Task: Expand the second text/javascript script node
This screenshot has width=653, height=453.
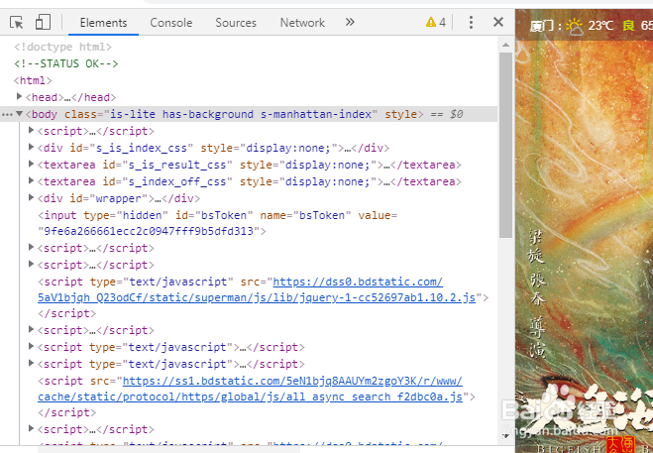Action: tap(31, 364)
